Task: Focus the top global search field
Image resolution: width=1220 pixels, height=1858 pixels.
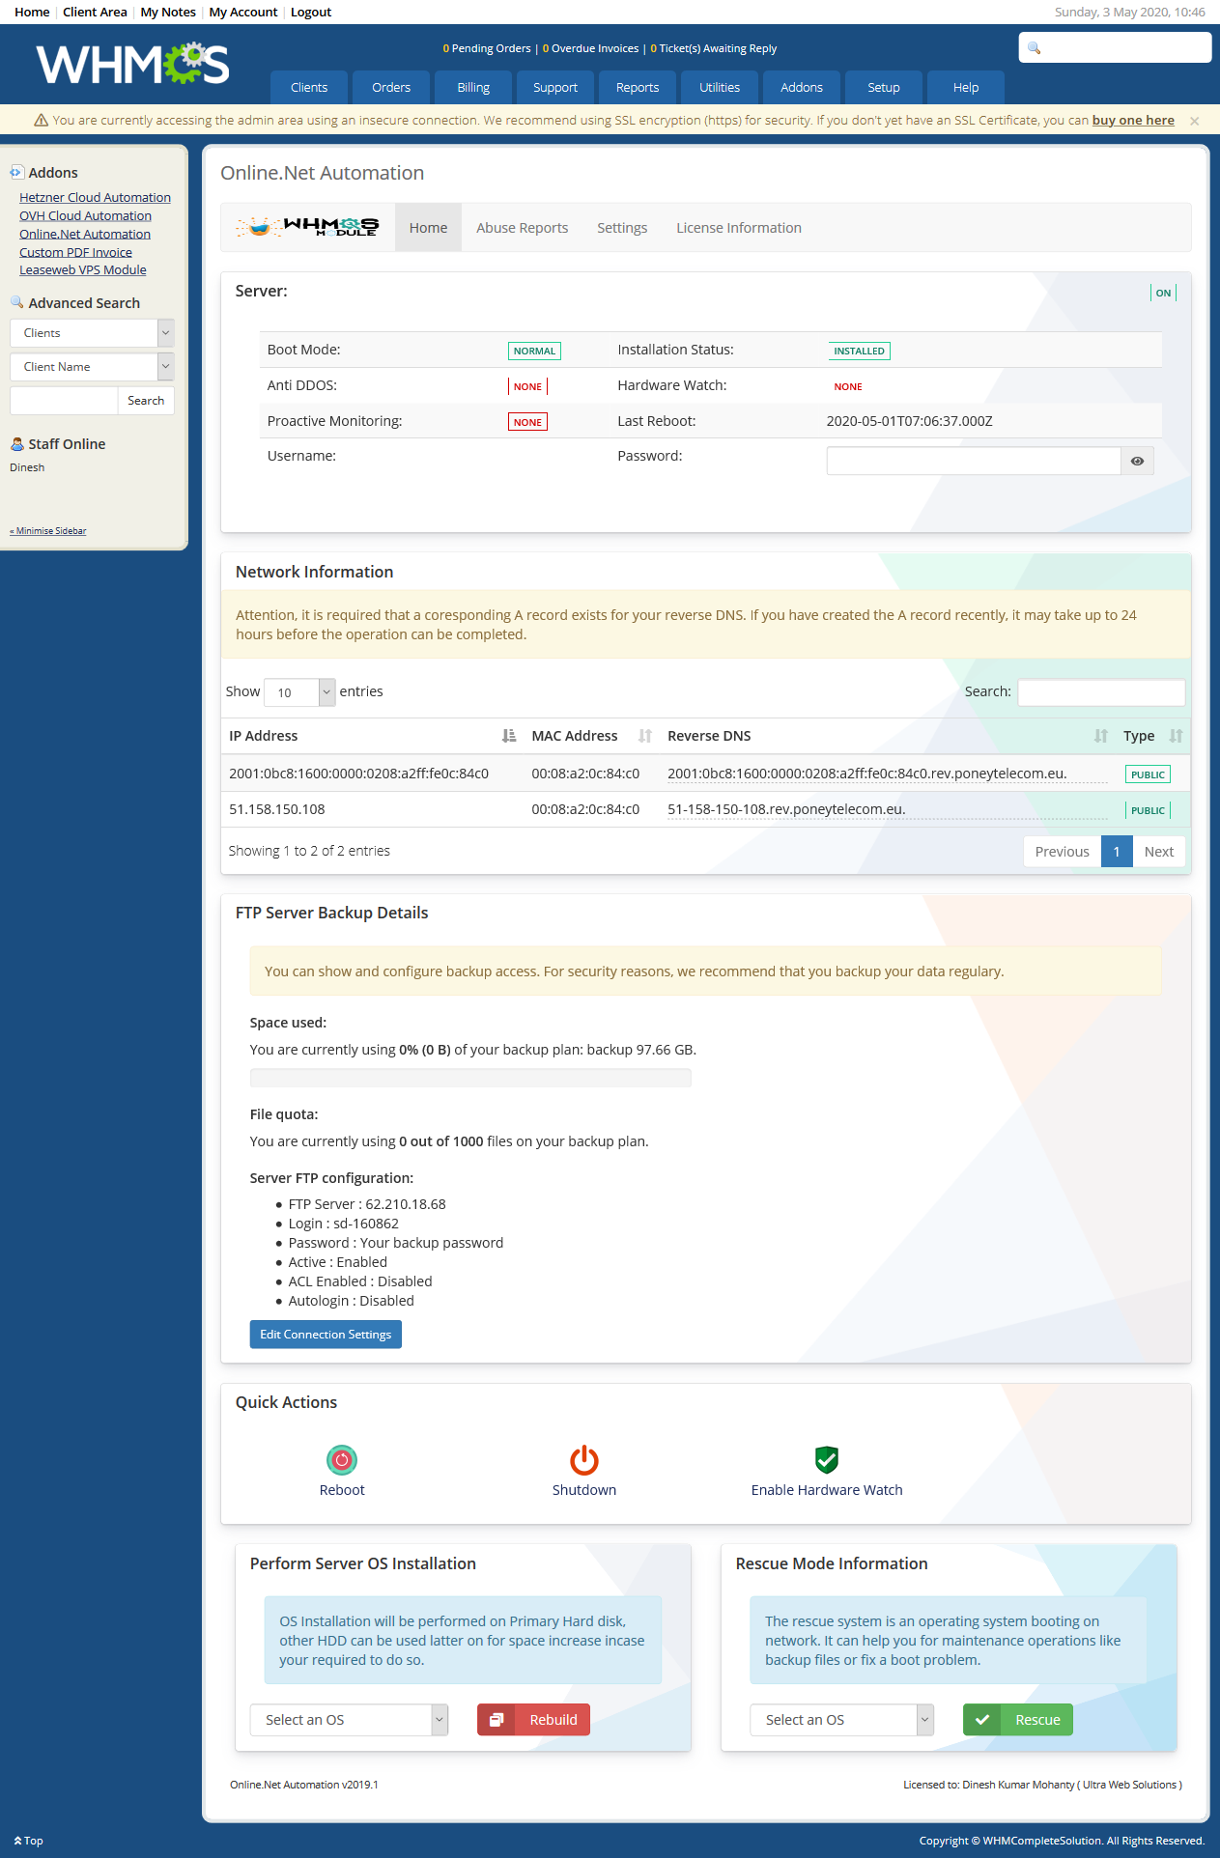Action: point(1115,47)
